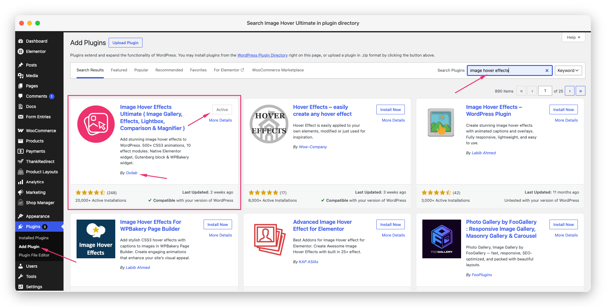Image resolution: width=606 pixels, height=307 pixels.
Task: Click the Settings sidebar icon
Action: 21,287
